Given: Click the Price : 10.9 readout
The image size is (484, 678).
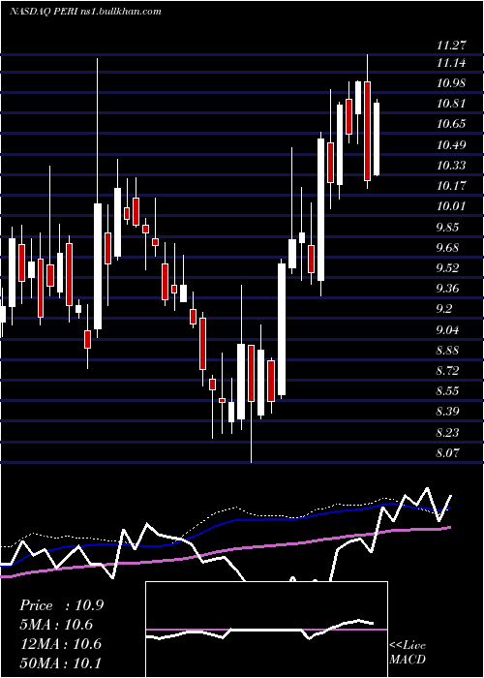Looking at the screenshot, I should (62, 605).
